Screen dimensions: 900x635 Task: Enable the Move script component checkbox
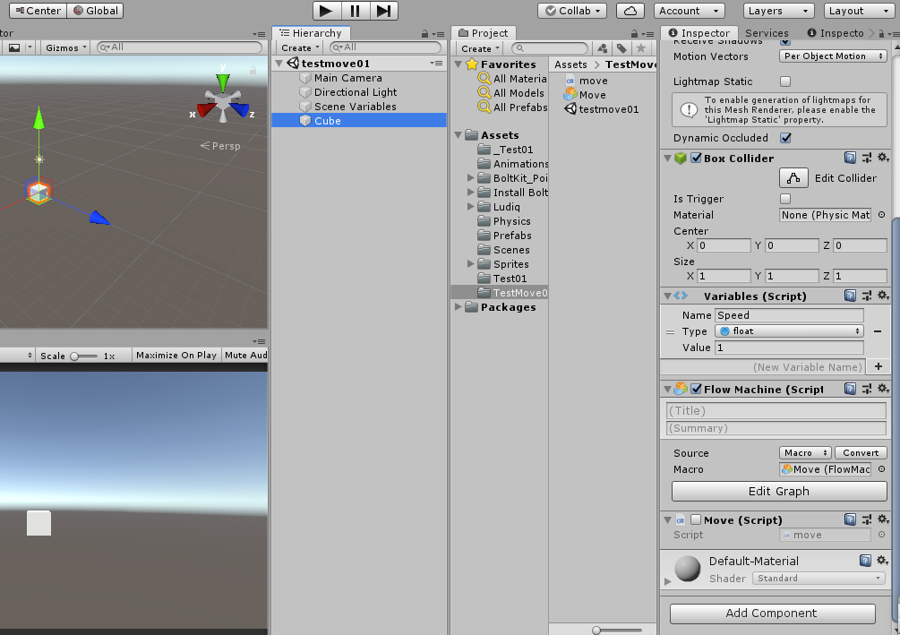tap(696, 520)
